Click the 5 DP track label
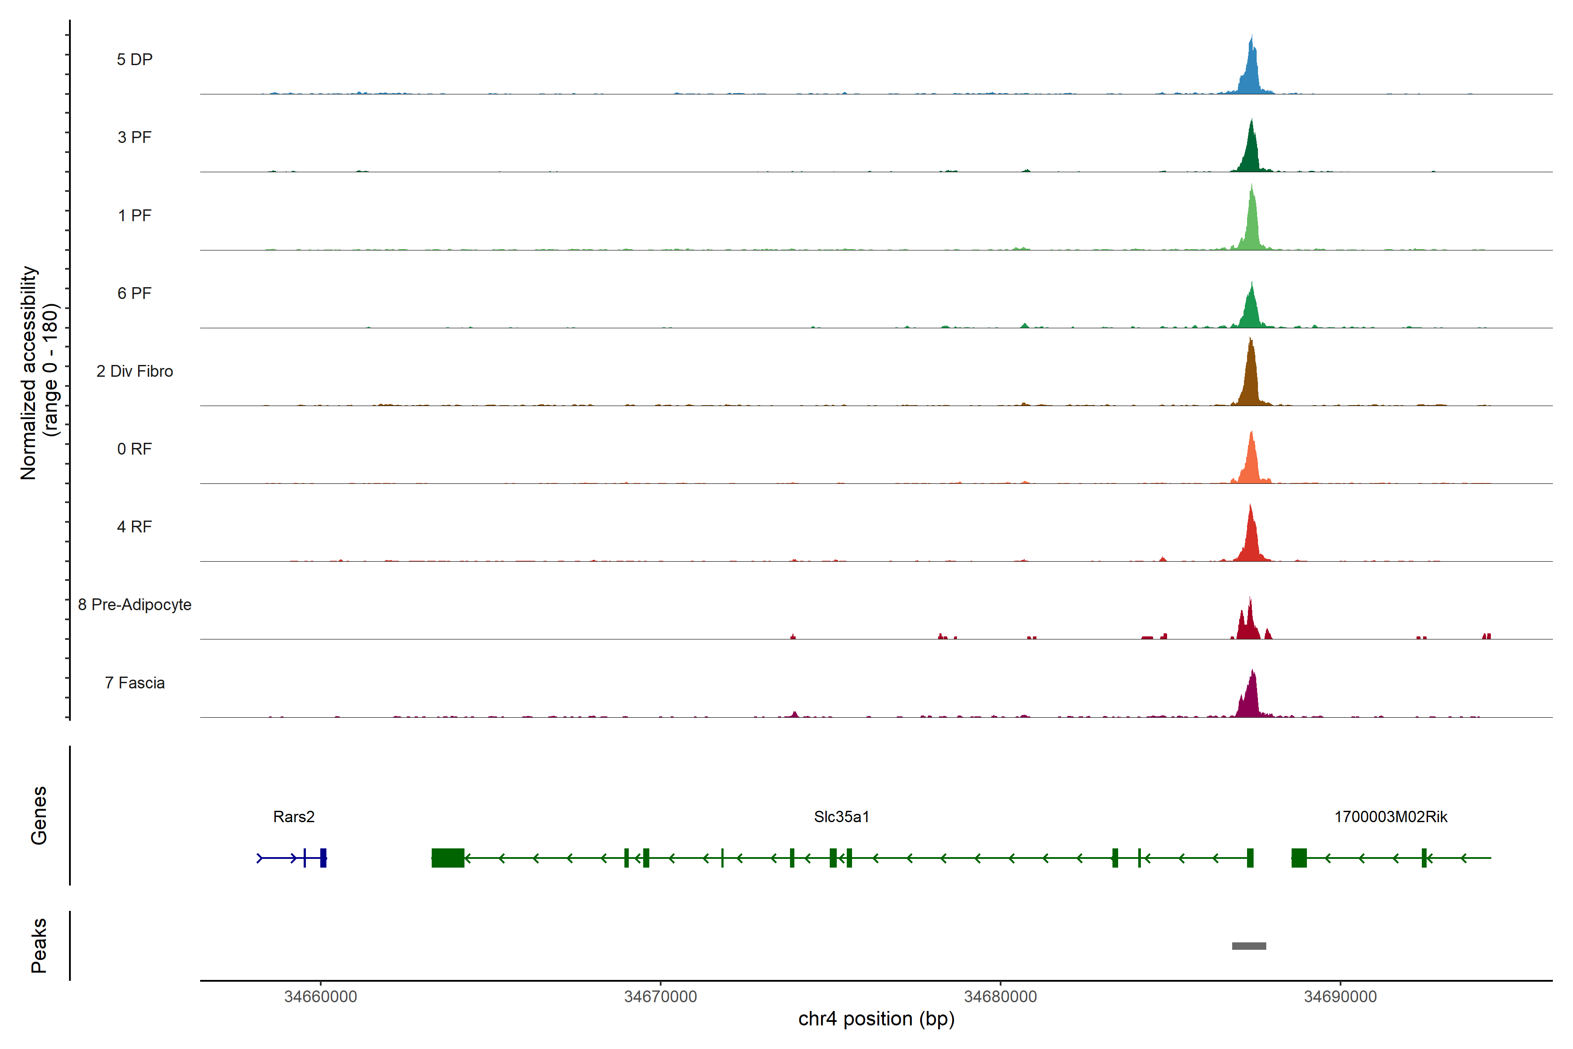 click(135, 59)
